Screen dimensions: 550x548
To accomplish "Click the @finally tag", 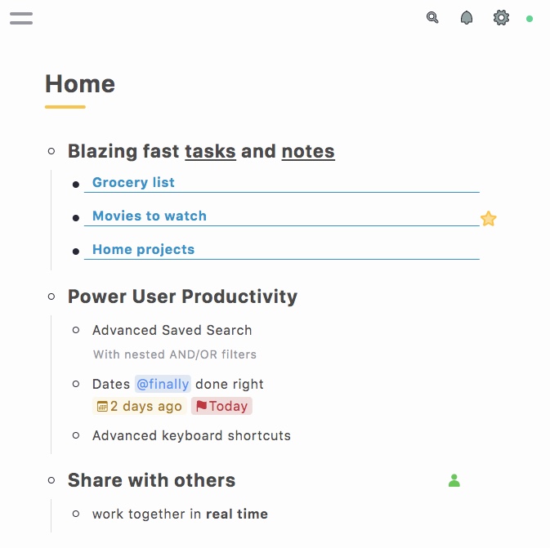I will (x=163, y=384).
